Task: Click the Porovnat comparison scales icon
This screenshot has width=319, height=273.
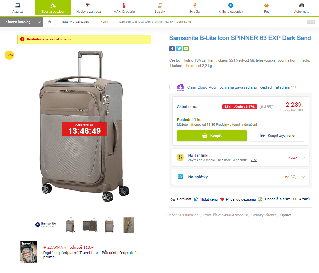Action: point(173,199)
